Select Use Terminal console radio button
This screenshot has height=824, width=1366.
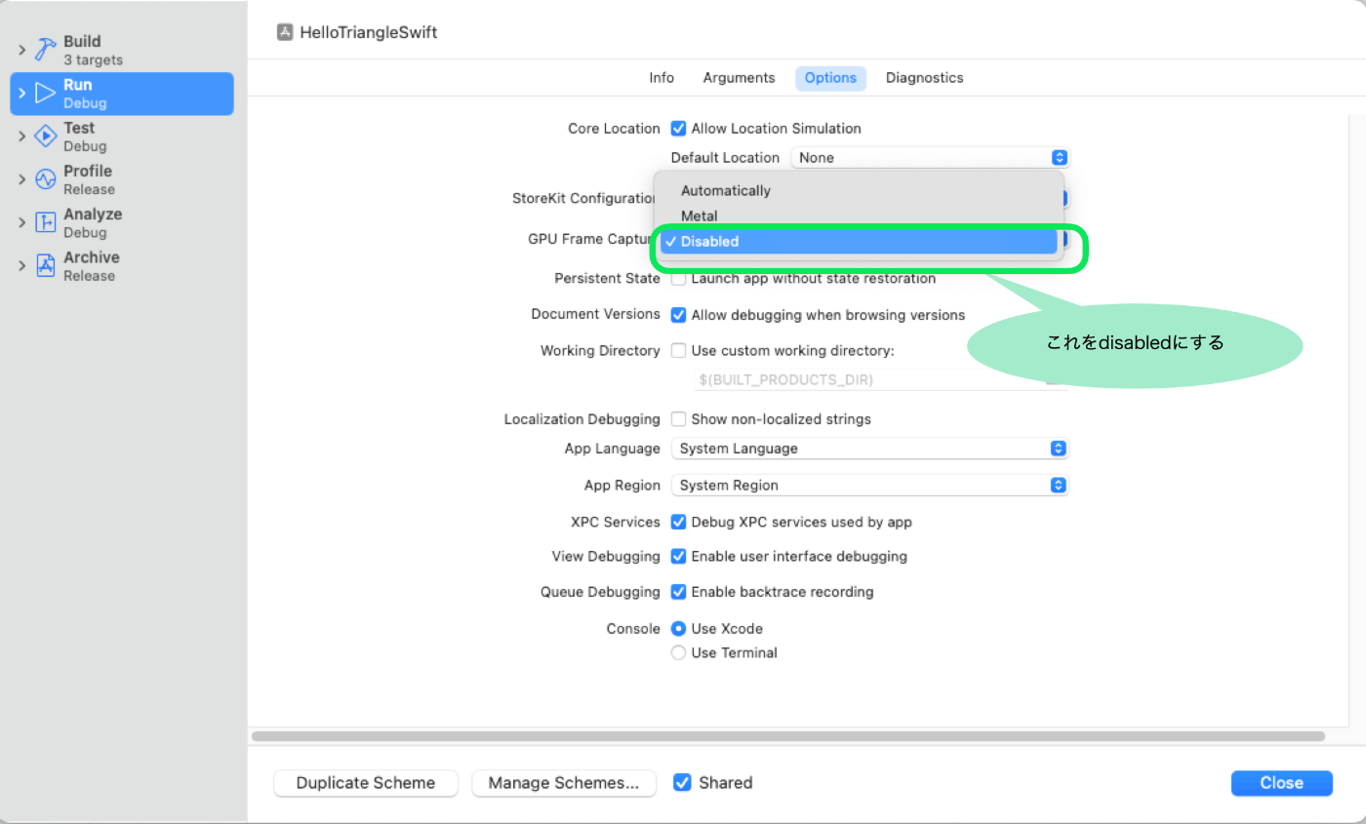[x=679, y=652]
